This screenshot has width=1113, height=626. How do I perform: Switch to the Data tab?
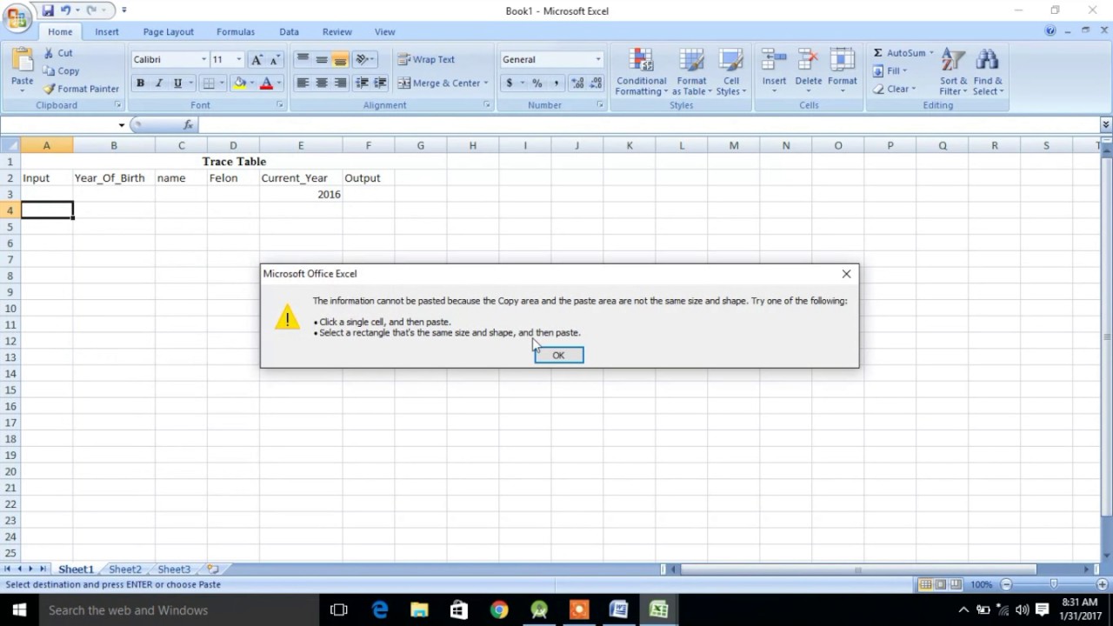290,31
